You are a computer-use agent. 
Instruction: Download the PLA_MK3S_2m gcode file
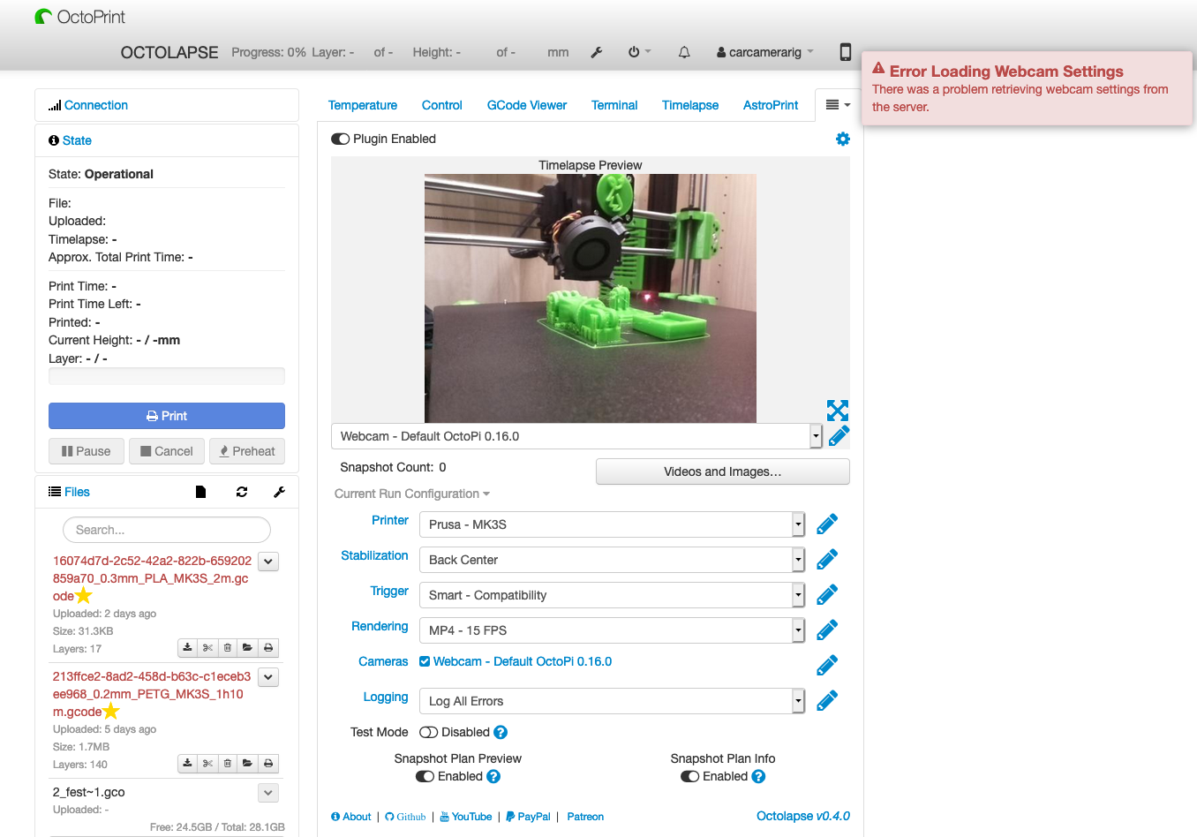pos(187,647)
